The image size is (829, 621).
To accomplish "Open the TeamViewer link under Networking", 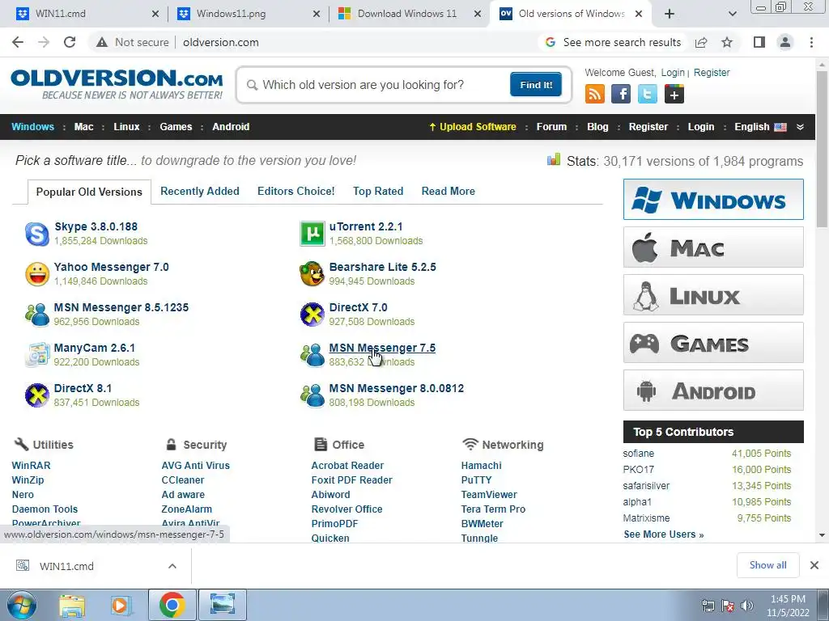I will [489, 495].
